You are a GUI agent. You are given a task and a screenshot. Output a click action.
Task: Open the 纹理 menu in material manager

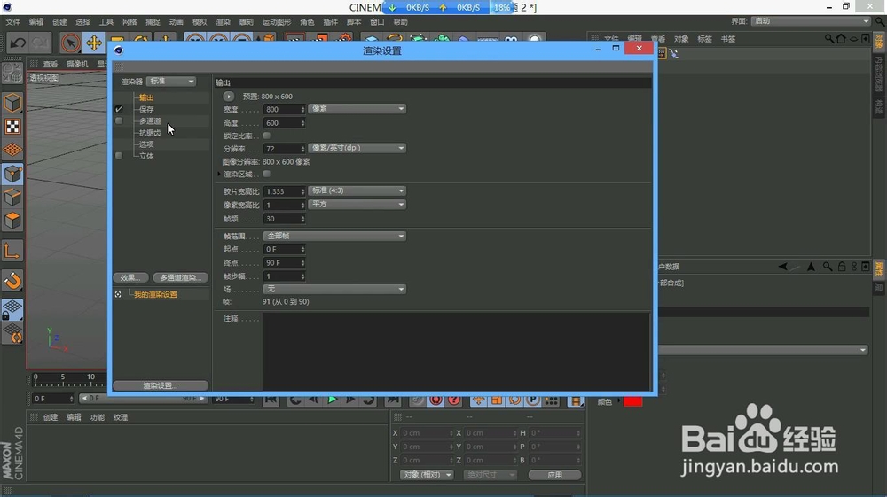[121, 417]
